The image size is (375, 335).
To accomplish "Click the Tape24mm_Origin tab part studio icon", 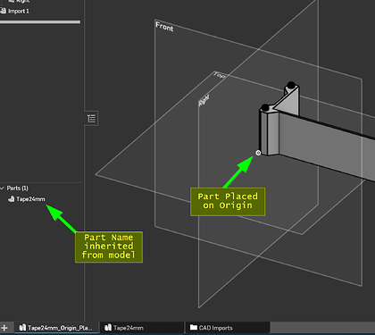I will coord(22,328).
